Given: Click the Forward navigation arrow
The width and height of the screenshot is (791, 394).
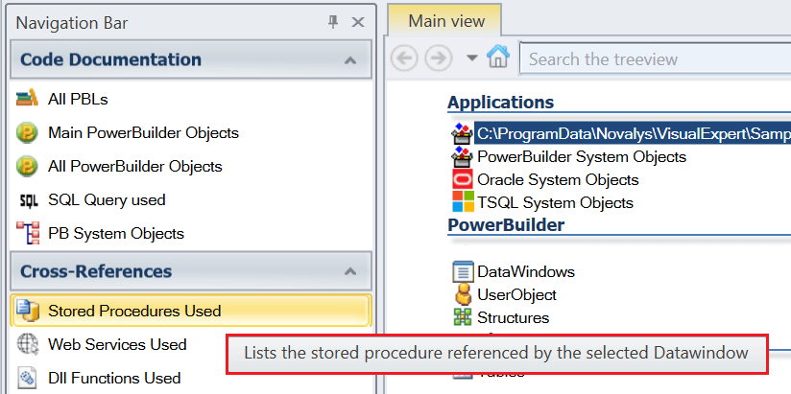Looking at the screenshot, I should coord(438,58).
